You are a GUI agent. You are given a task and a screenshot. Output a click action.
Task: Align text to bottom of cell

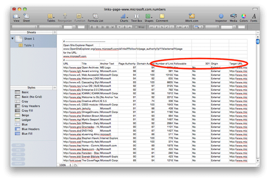pyautogui.click(x=130, y=27)
